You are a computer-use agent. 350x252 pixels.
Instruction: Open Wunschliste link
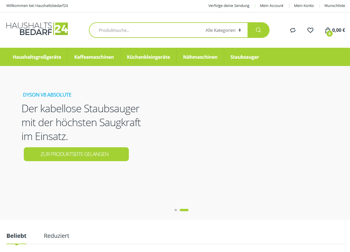pyautogui.click(x=335, y=5)
